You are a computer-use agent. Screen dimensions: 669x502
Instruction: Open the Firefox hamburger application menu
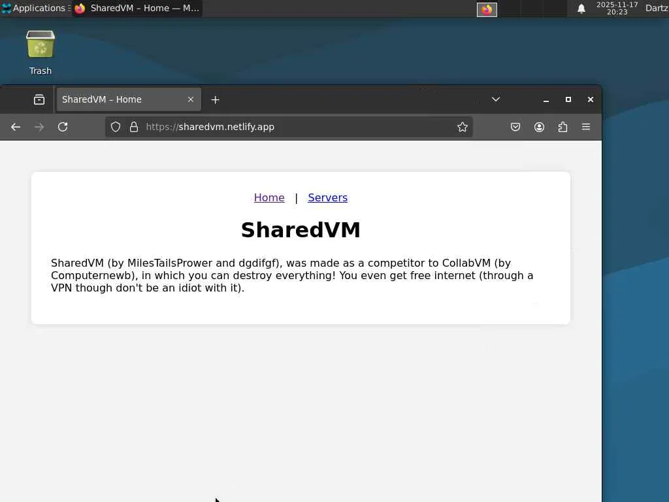pyautogui.click(x=586, y=127)
